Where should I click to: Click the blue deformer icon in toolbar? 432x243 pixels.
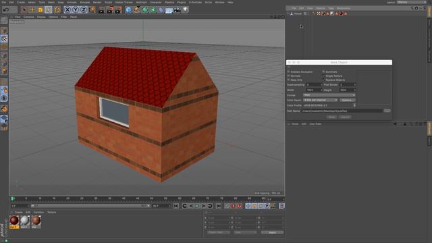click(x=161, y=10)
